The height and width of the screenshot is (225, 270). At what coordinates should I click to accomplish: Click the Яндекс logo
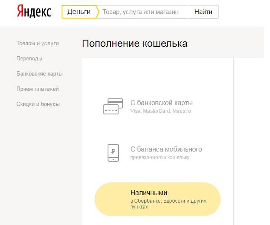pyautogui.click(x=34, y=11)
